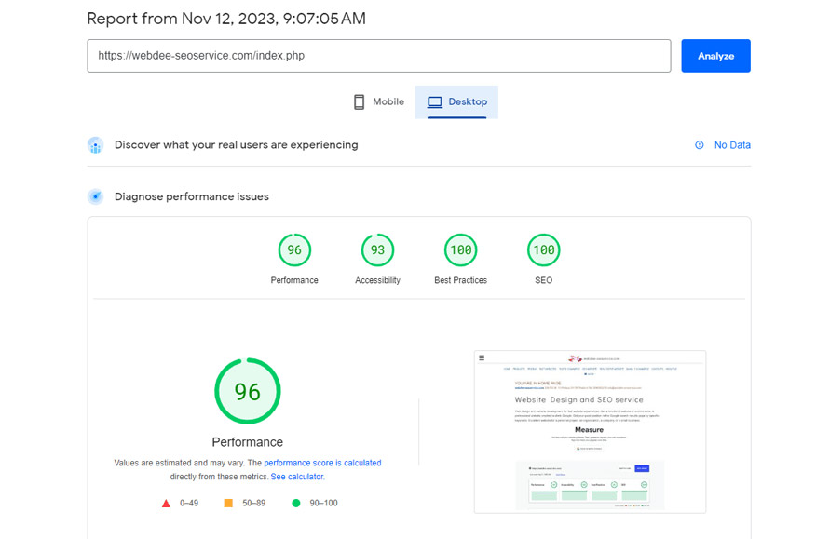Click the website screenshot thumbnail
Viewport: 830px width, 539px height.
coord(590,431)
